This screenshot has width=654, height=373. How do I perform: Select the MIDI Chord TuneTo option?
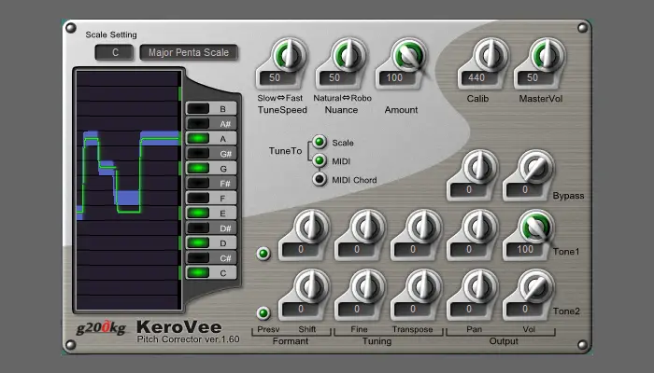tap(320, 179)
